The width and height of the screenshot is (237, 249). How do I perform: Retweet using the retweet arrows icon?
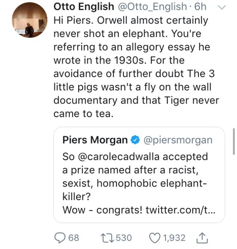point(109,238)
